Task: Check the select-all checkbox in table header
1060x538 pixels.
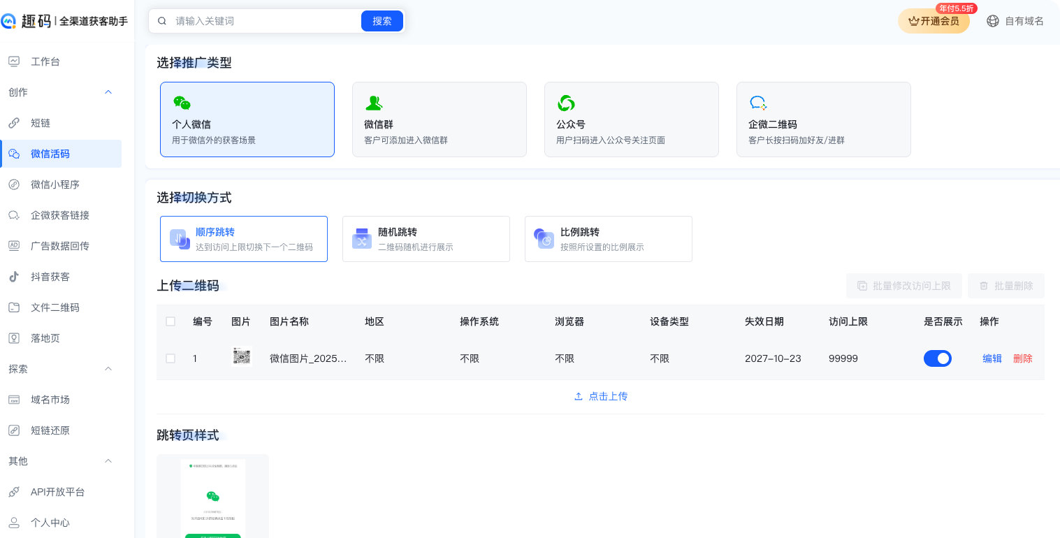Action: click(x=170, y=321)
